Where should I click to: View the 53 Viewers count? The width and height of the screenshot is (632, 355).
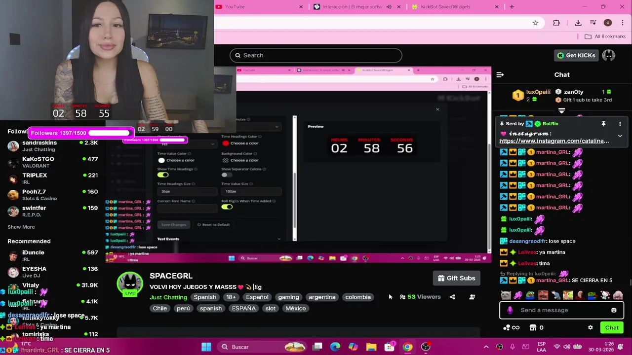(x=420, y=297)
